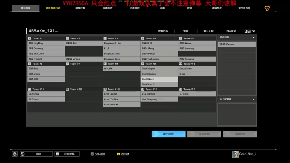Select the highlighted GeeK.Ncc_i slot in Team #9
The image size is (290, 163).
[159, 79]
